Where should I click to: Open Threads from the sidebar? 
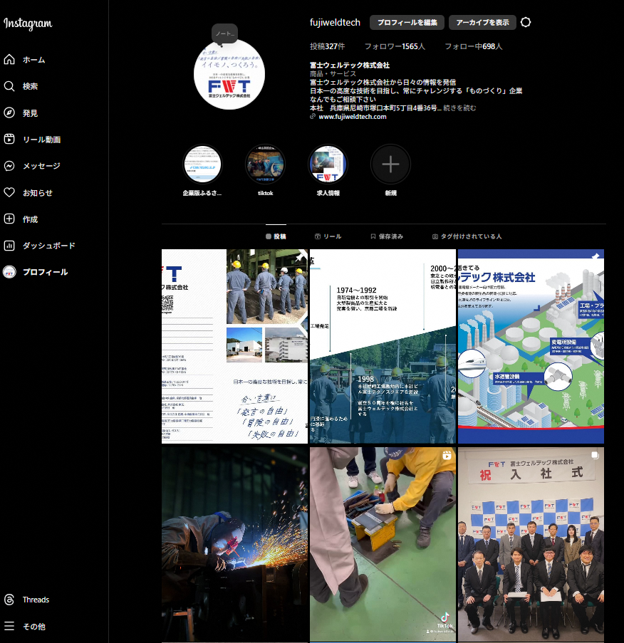(x=9, y=600)
